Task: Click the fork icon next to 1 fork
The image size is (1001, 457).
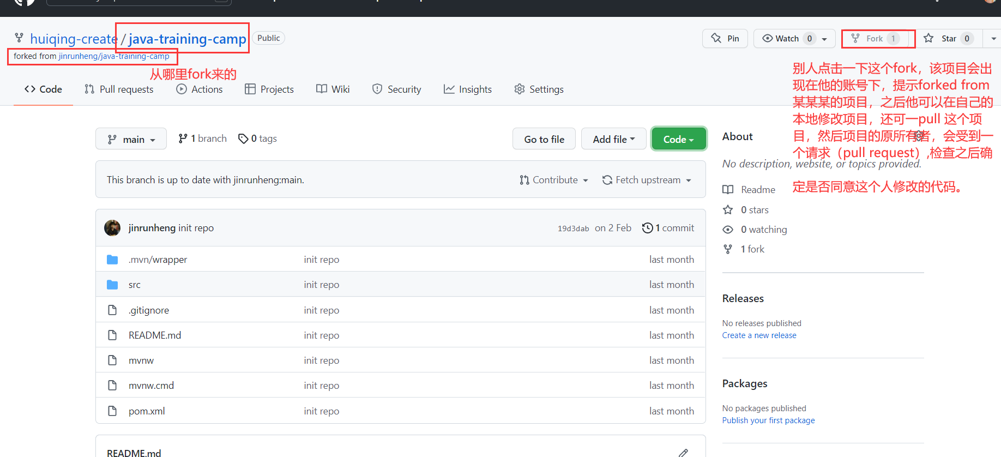Action: click(x=728, y=249)
